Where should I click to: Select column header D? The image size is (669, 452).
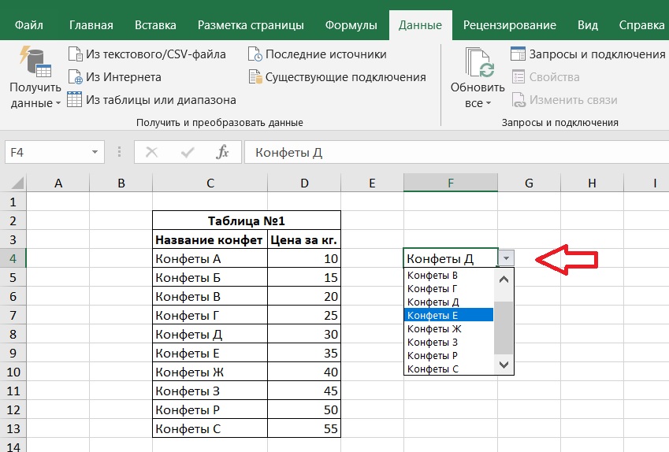coord(304,183)
